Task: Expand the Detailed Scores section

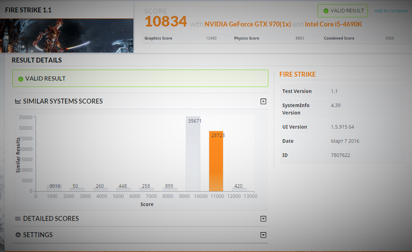Action: [x=263, y=218]
